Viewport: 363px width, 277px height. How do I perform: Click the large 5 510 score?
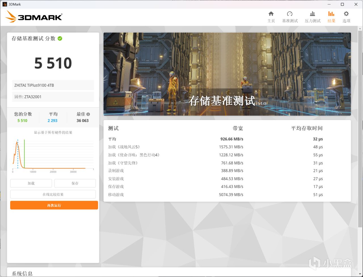53,63
